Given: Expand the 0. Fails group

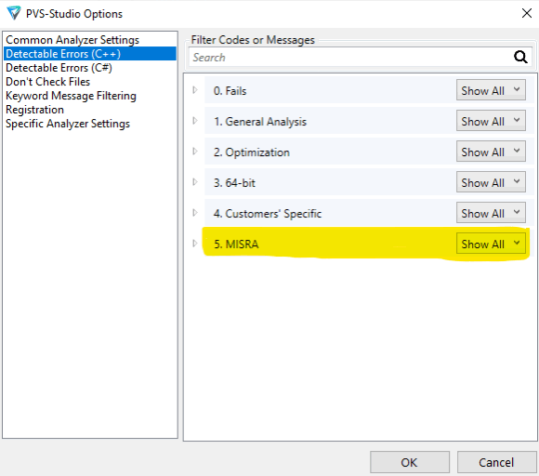Looking at the screenshot, I should tap(195, 90).
